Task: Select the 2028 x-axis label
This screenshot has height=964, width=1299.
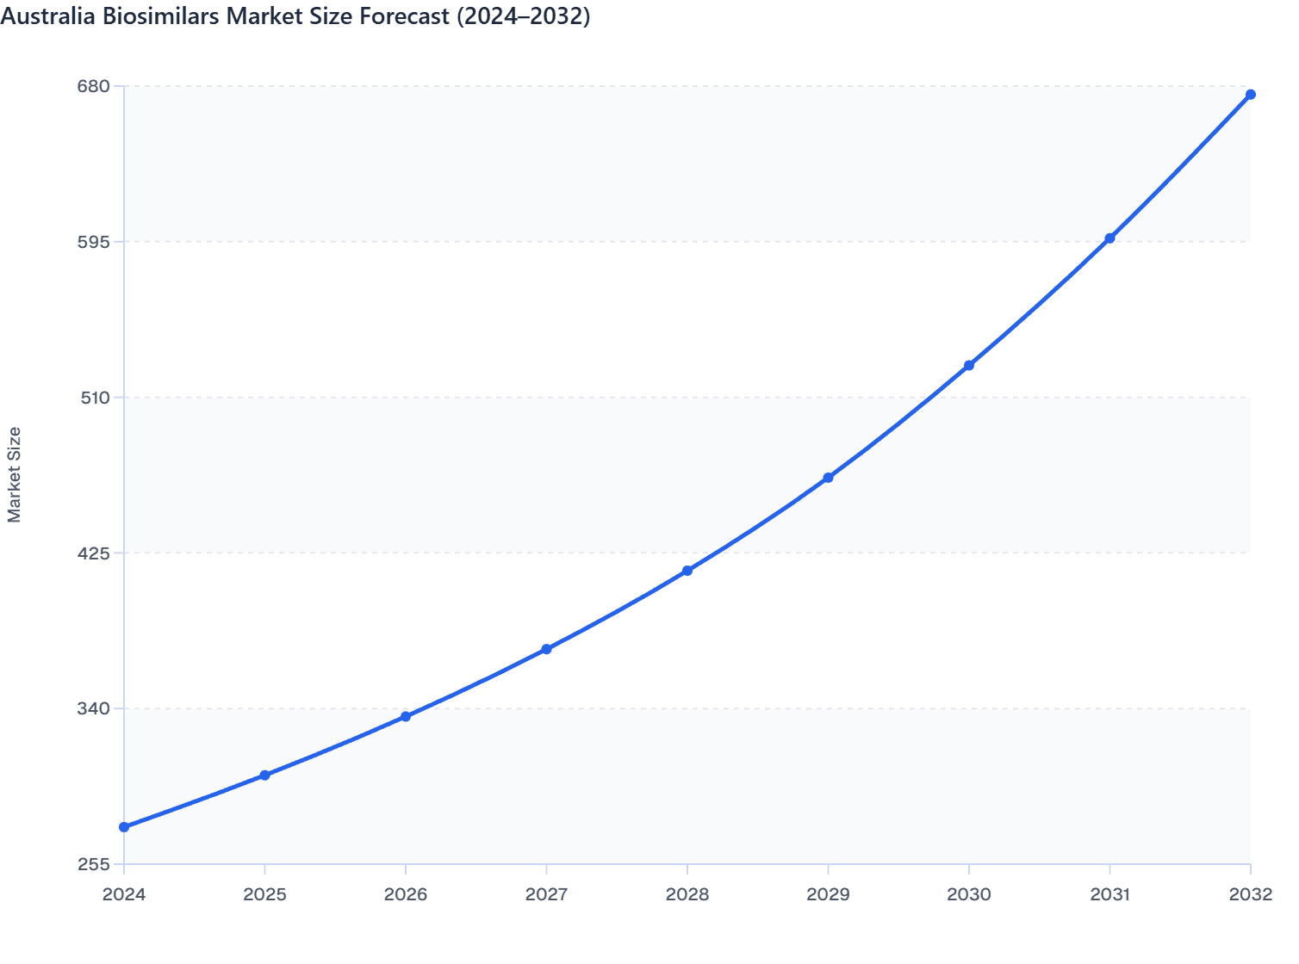Action: (687, 895)
